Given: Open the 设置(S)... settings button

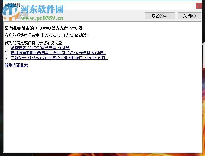Looking at the screenshot, I should tap(160, 16).
